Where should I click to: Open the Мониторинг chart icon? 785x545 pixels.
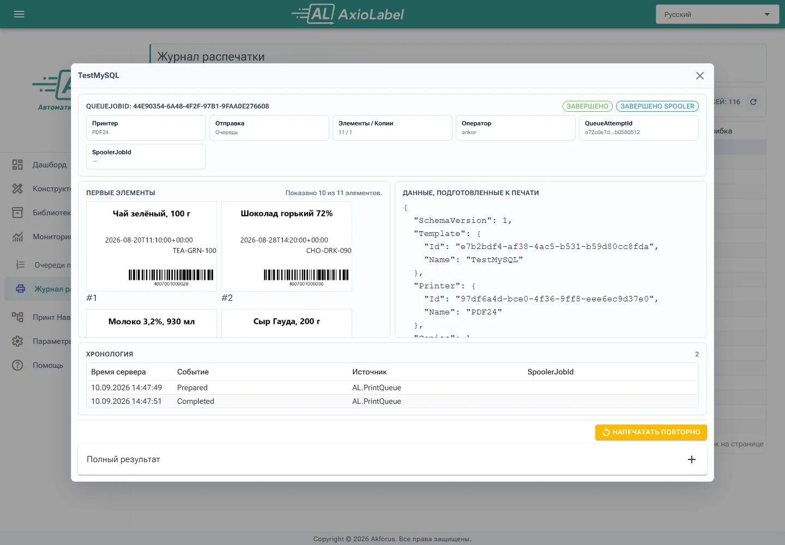[x=17, y=237]
